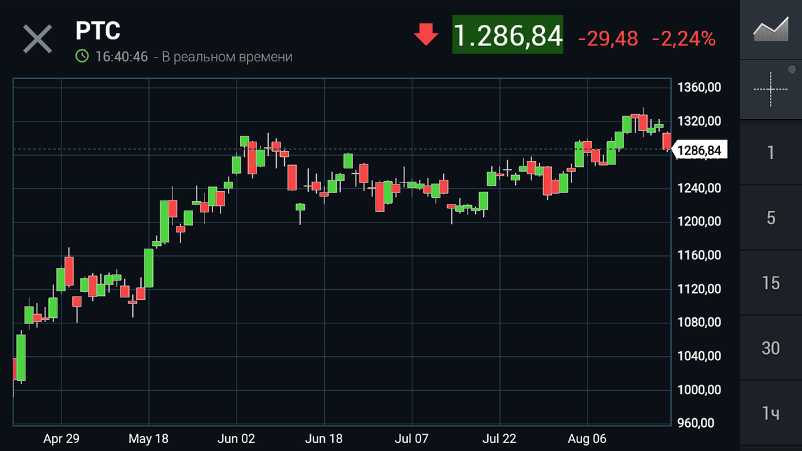Image resolution: width=802 pixels, height=451 pixels.
Task: Tap the 1080,00 price axis label
Action: 698,322
